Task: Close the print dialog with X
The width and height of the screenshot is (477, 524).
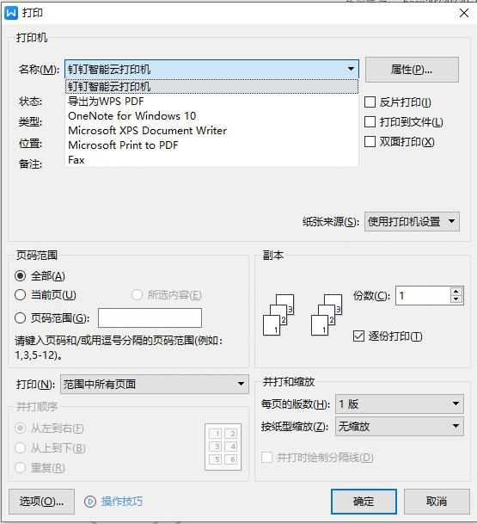Action: [464, 13]
